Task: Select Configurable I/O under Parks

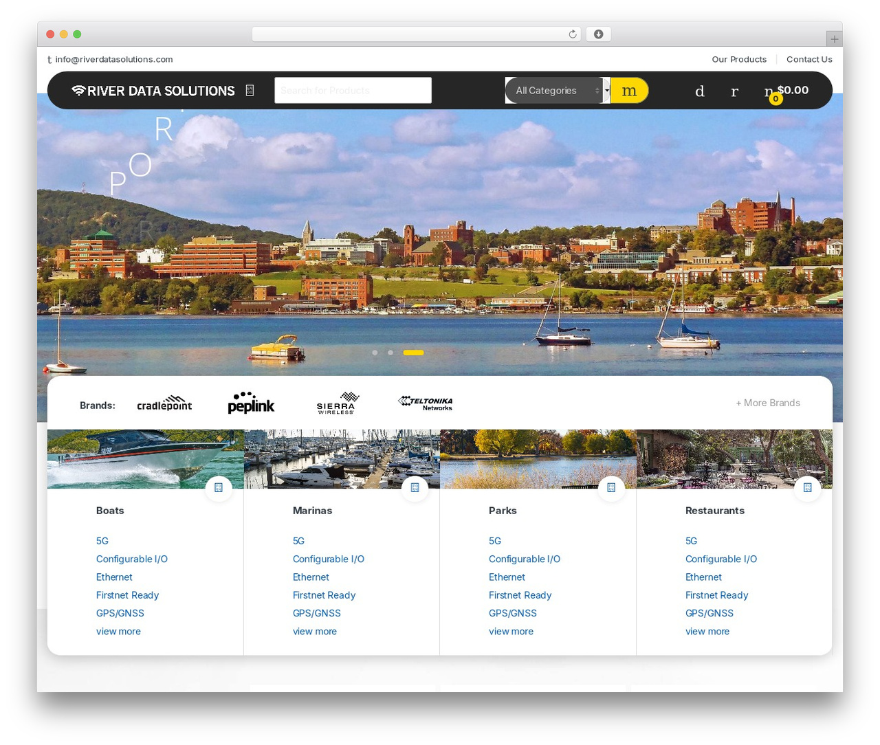Action: tap(525, 559)
